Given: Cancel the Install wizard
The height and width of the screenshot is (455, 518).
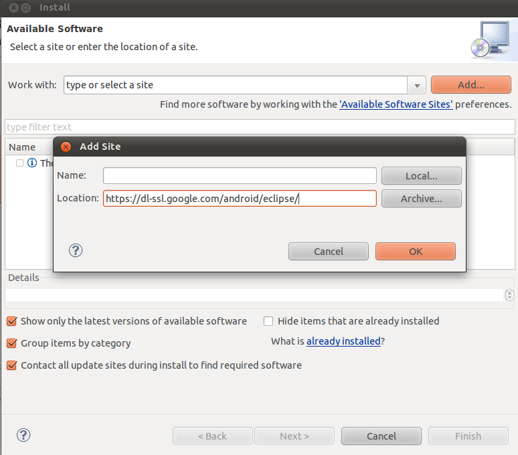Looking at the screenshot, I should [381, 436].
